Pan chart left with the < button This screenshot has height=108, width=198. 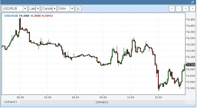coord(172,9)
